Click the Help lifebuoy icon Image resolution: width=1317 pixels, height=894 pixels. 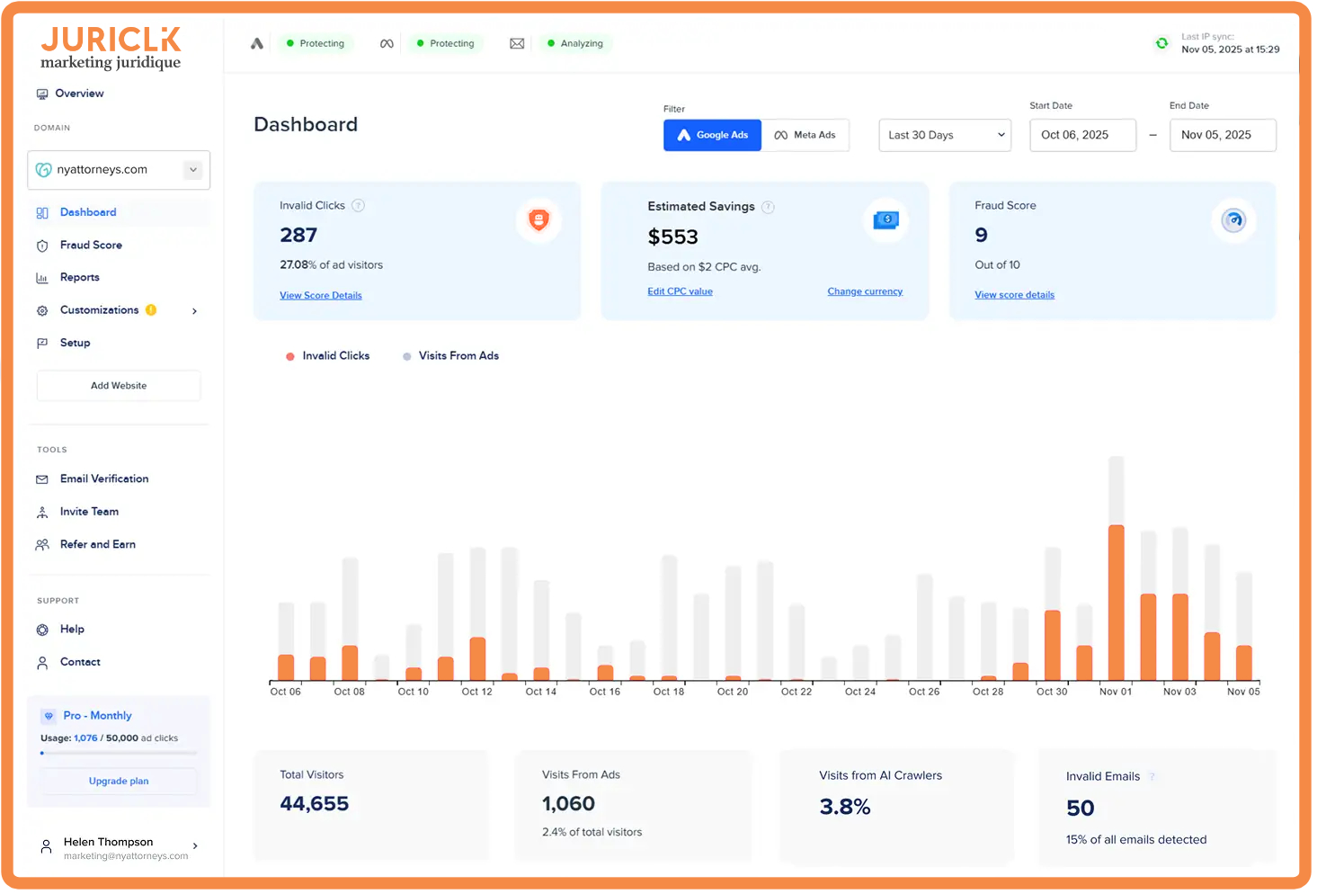click(42, 630)
